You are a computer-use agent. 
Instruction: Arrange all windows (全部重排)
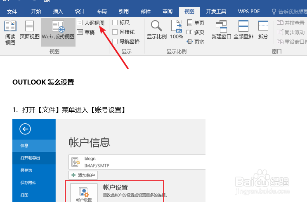[243, 30]
